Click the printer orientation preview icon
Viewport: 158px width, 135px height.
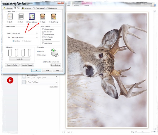(x=55, y=53)
